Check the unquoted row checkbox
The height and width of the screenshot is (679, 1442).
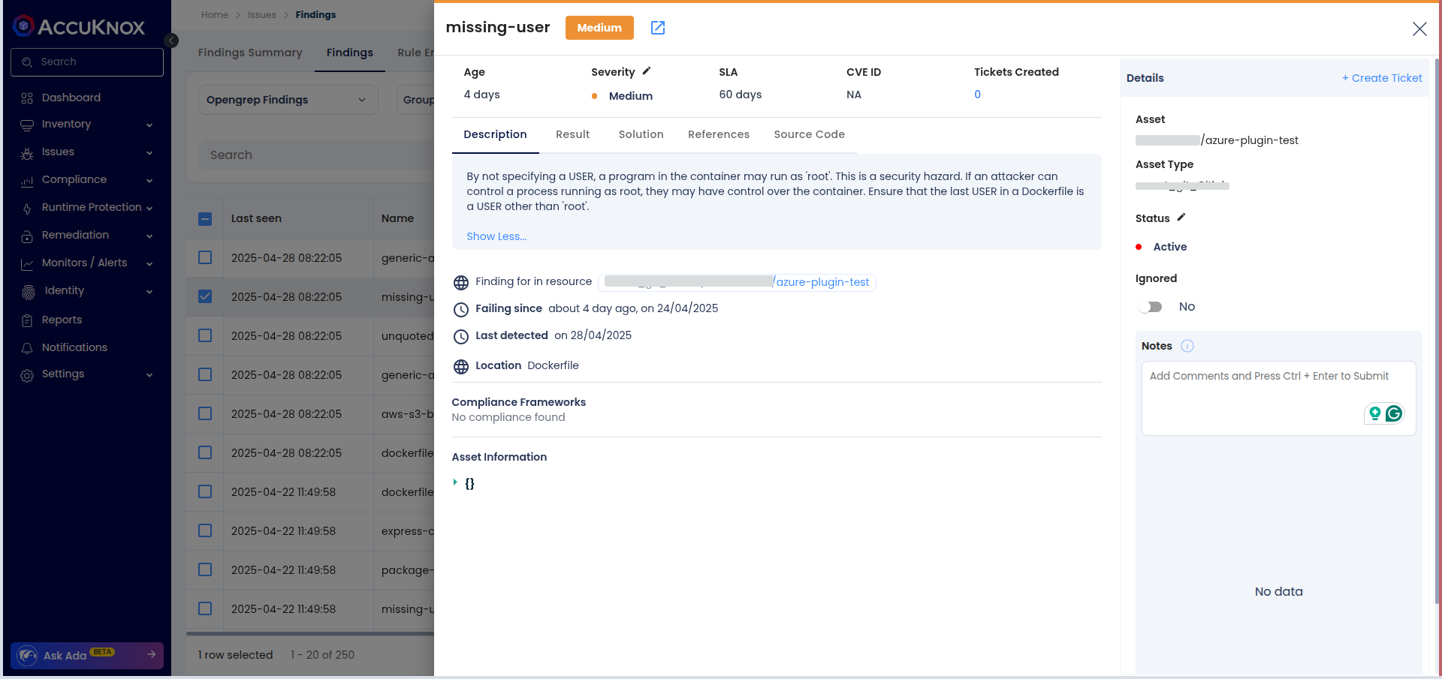pyautogui.click(x=205, y=335)
